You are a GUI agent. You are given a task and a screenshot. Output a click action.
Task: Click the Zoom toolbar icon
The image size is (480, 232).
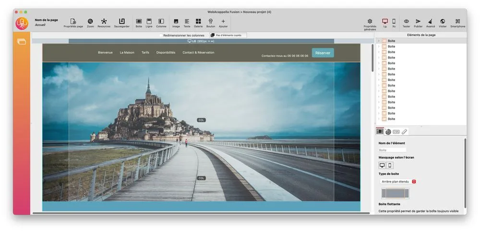(90, 22)
